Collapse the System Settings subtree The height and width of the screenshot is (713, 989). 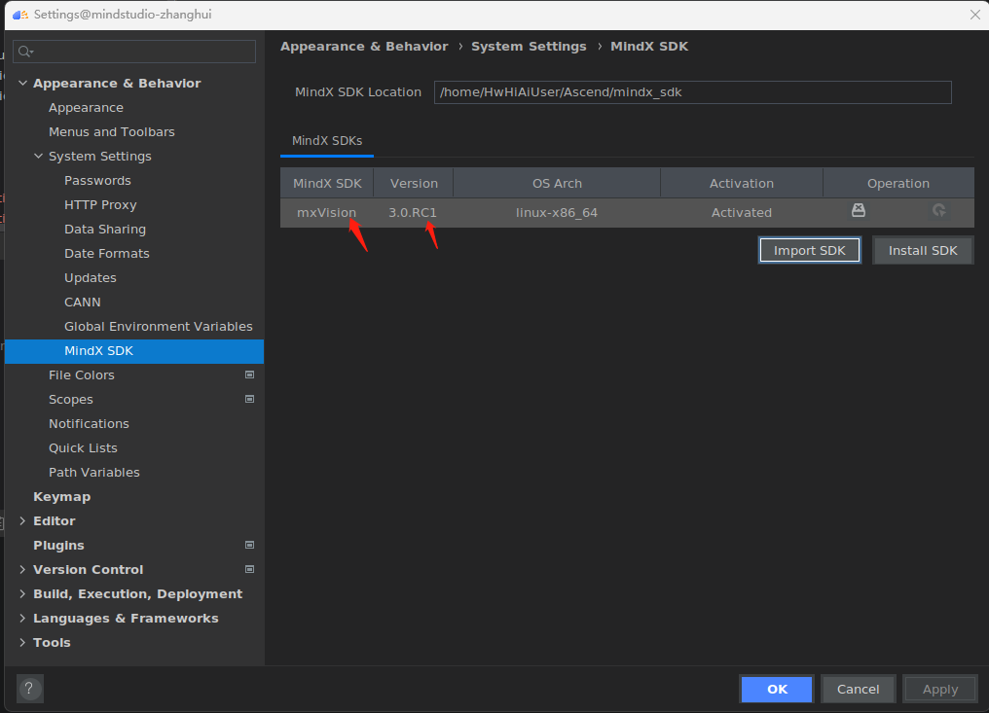[39, 156]
